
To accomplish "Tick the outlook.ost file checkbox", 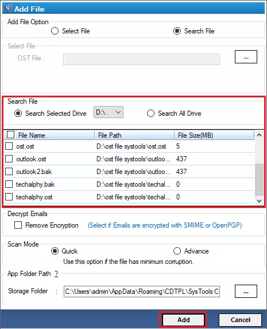I will 9,159.
